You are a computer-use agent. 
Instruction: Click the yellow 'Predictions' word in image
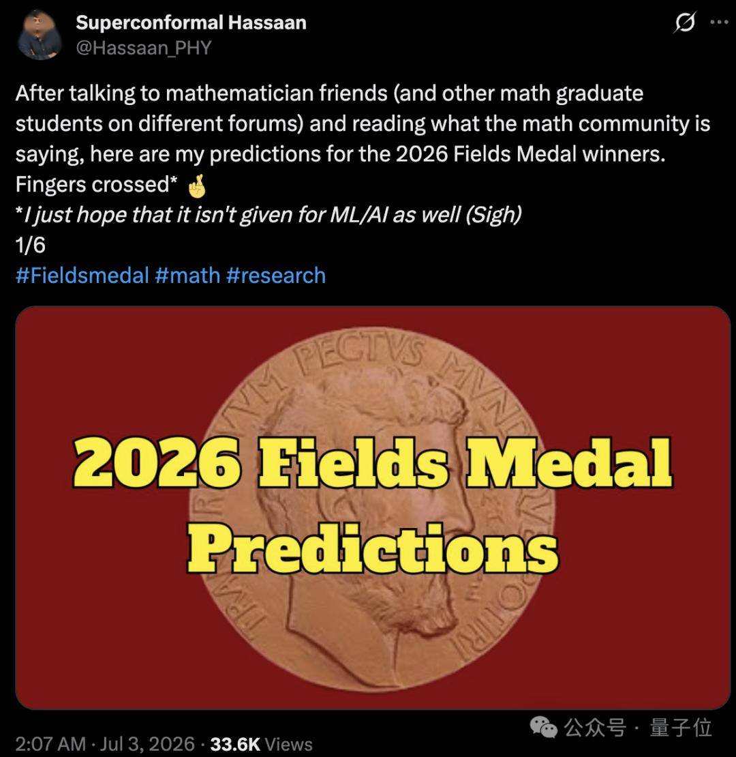[x=373, y=548]
